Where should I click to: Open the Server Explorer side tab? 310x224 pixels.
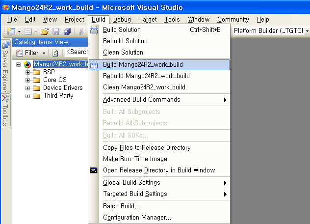[x=5, y=66]
